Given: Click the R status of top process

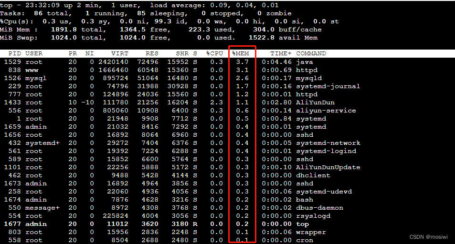Looking at the screenshot, I should pos(195,224).
